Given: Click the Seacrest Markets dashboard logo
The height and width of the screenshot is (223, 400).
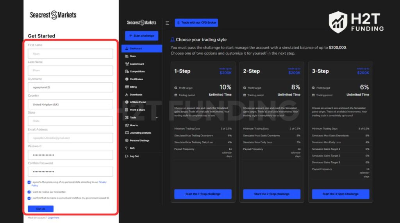Looking at the screenshot, I should pos(141,23).
